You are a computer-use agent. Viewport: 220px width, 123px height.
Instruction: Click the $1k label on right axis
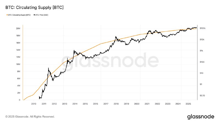tap(202, 51)
